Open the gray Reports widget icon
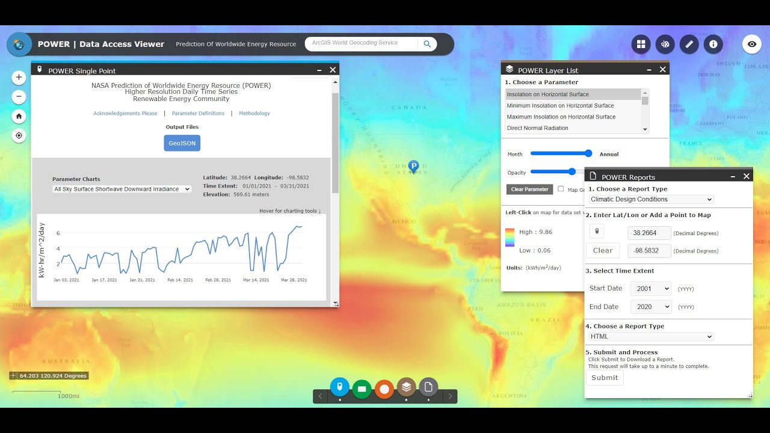 [428, 387]
